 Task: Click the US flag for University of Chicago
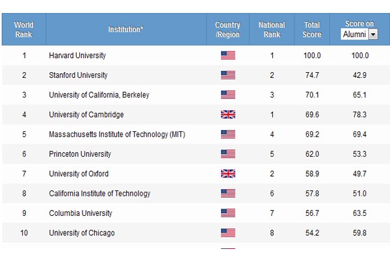227,233
